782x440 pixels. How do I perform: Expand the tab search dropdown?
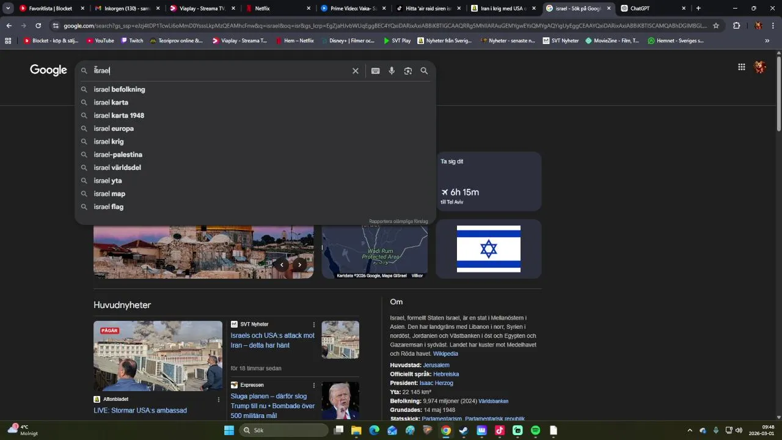[8, 9]
